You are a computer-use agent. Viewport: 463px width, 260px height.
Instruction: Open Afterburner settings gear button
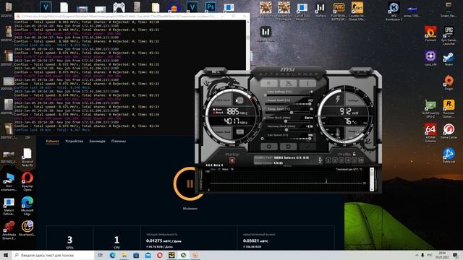coord(268,146)
